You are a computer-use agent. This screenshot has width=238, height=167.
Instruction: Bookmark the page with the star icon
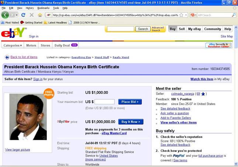[181, 15]
